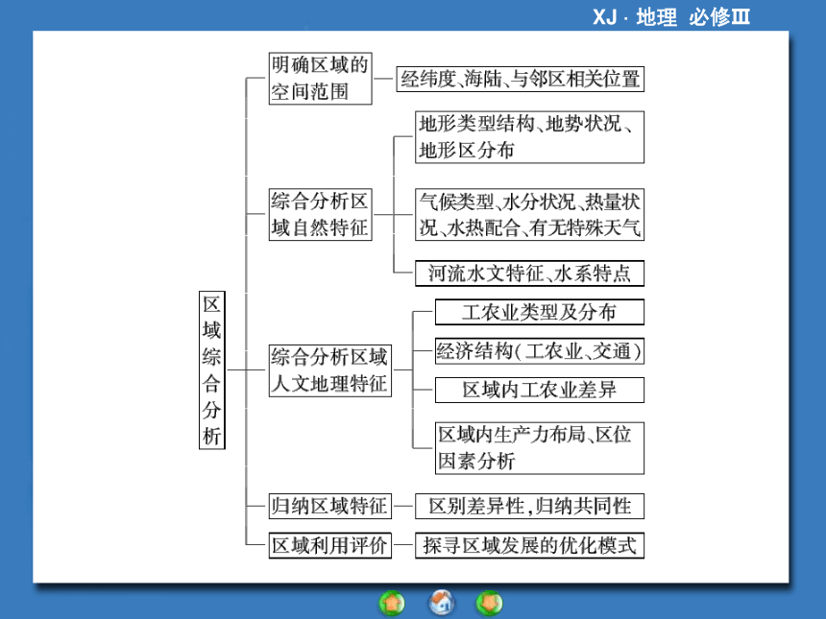Click the box 综合分析区域人文地理特征
Viewport: 826px width, 619px height.
click(x=330, y=370)
